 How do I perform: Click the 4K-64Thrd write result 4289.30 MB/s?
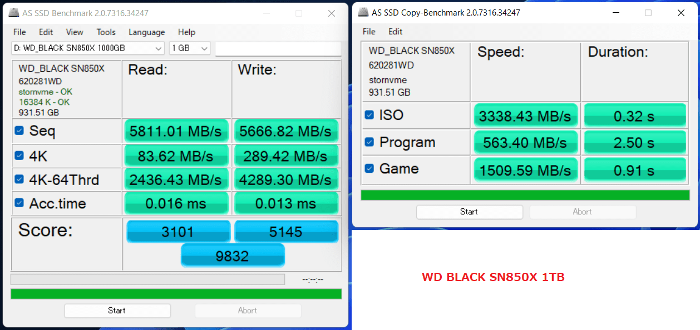click(x=286, y=179)
